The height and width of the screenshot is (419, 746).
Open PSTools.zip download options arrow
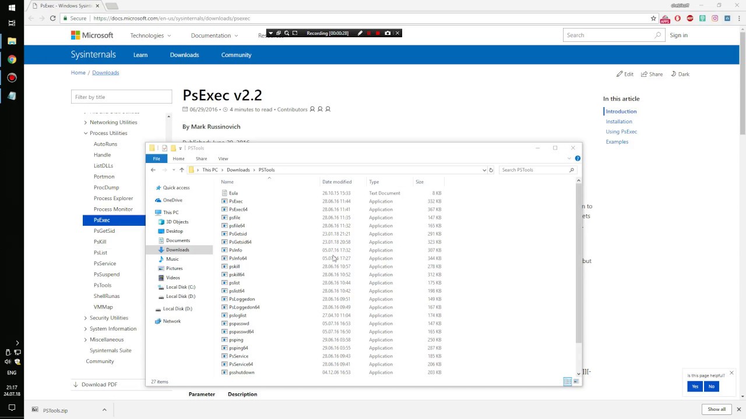click(x=104, y=410)
